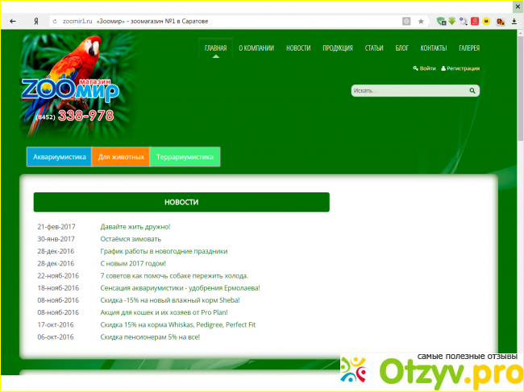This screenshot has width=524, height=392.
Task: Open the Yandex home button
Action: click(36, 21)
